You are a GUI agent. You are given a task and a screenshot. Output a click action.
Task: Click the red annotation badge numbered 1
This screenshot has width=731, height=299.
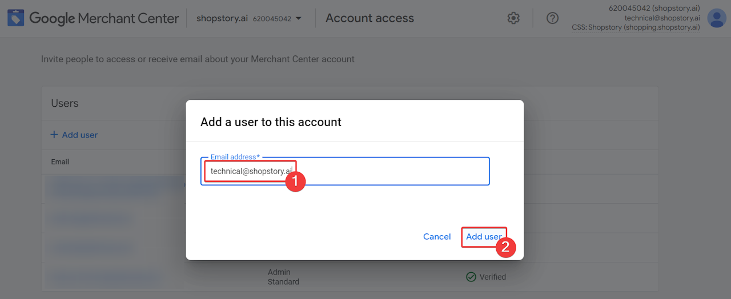click(295, 182)
